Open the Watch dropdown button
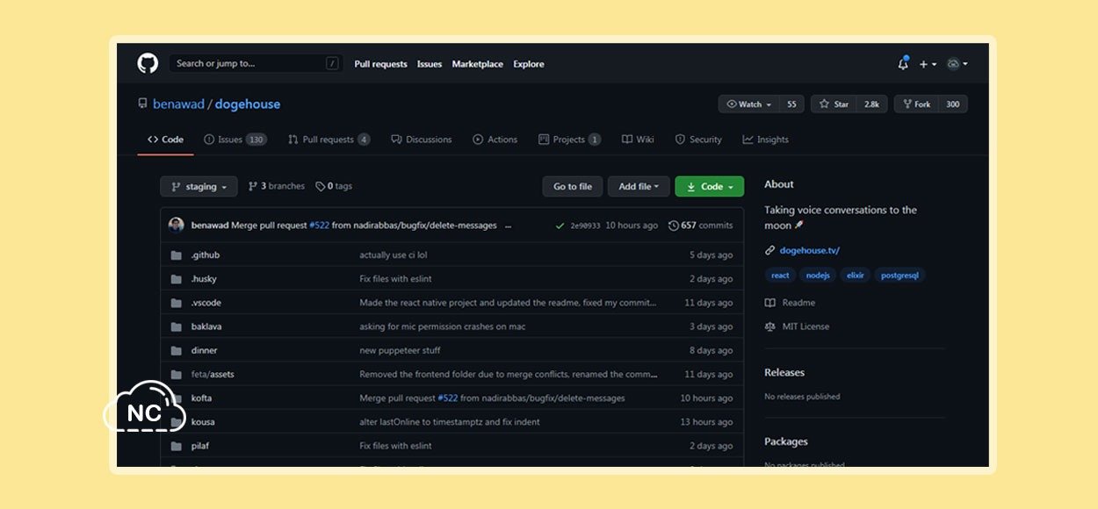 coord(748,104)
